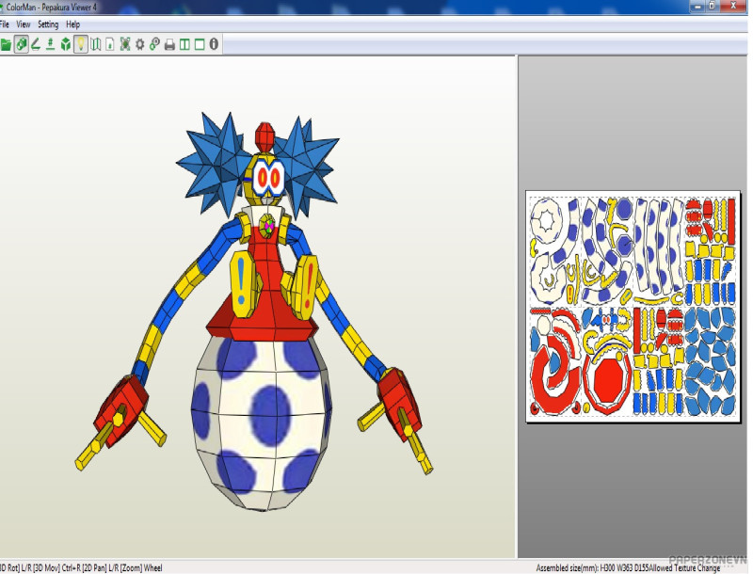Toggle the highlighted unfold animation icon
The width and height of the screenshot is (753, 574).
[x=21, y=44]
